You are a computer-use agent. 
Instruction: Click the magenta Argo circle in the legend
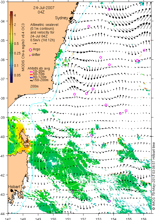(x=30, y=50)
